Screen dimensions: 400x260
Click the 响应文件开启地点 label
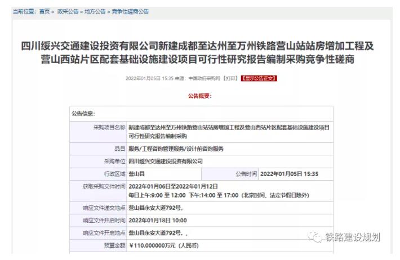click(x=104, y=233)
